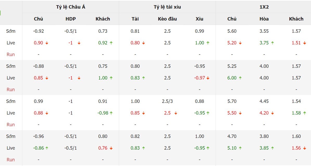This screenshot has height=166, width=311.
Task: Click the red down arrow beside 4.20
Action: coord(273,113)
